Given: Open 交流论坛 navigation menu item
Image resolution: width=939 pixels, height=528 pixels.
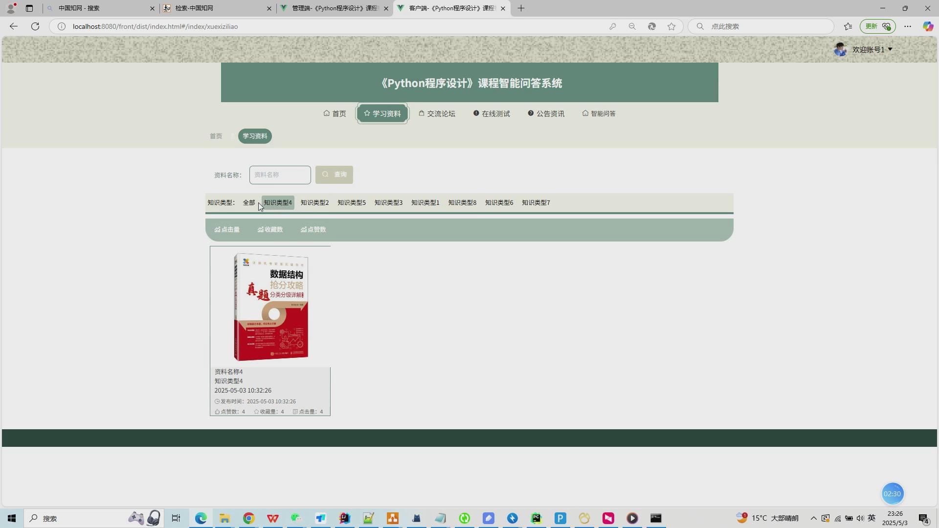Looking at the screenshot, I should [x=437, y=114].
